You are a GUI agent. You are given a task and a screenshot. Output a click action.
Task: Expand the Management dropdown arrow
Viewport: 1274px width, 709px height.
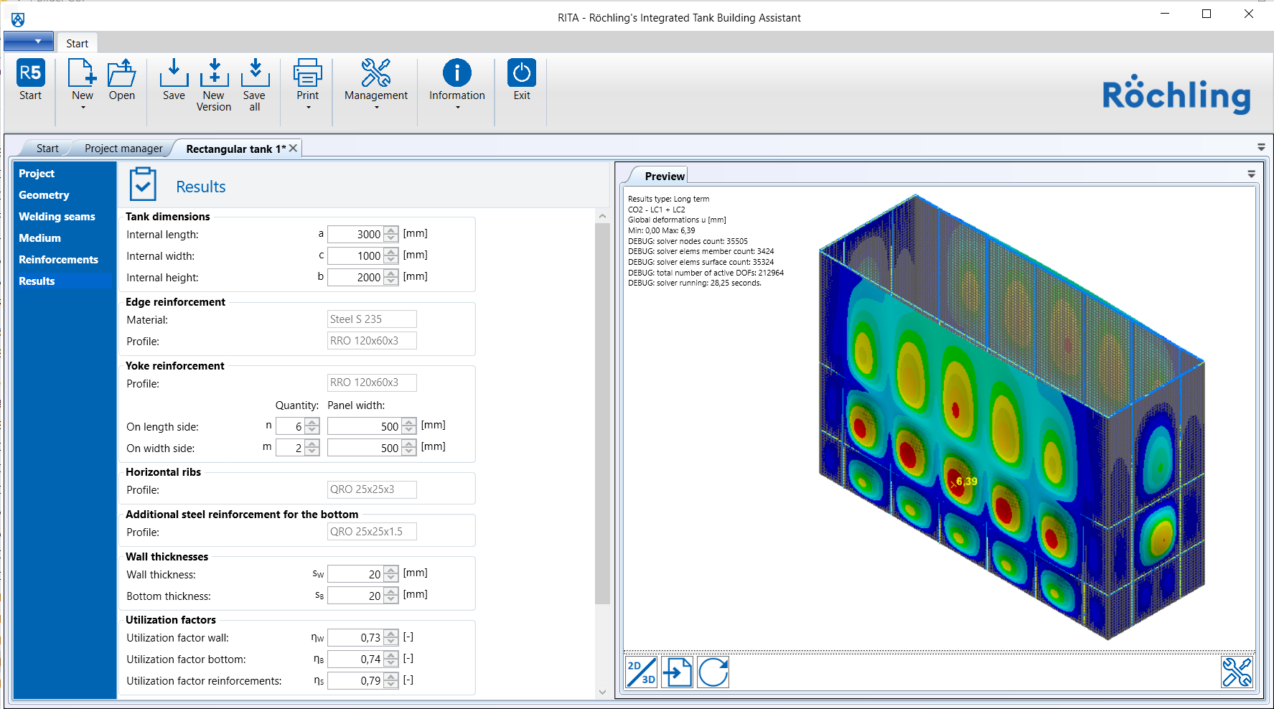pyautogui.click(x=376, y=108)
